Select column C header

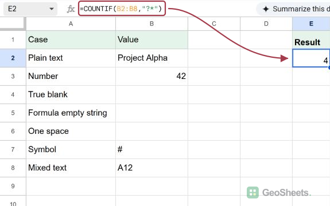click(214, 23)
